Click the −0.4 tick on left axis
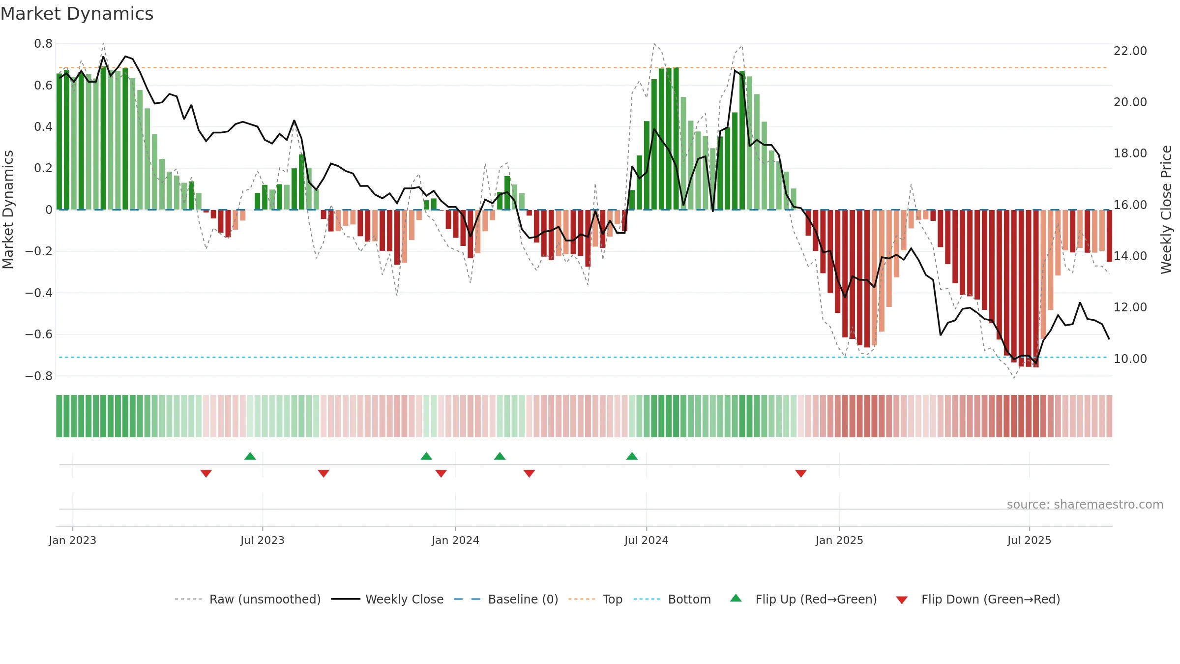Screen dimensions: 1180x664 tap(39, 293)
